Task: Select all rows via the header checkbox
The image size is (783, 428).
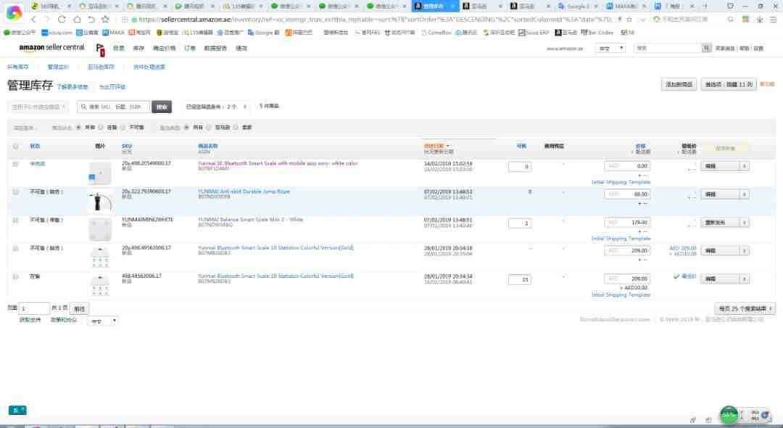Action: tap(15, 147)
